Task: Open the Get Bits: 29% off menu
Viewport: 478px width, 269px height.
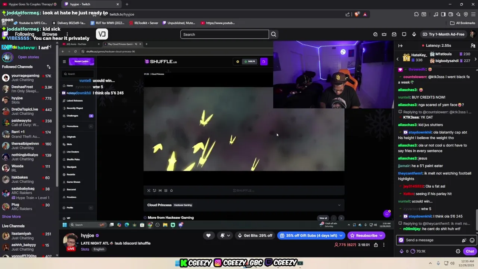Action: pos(256,235)
